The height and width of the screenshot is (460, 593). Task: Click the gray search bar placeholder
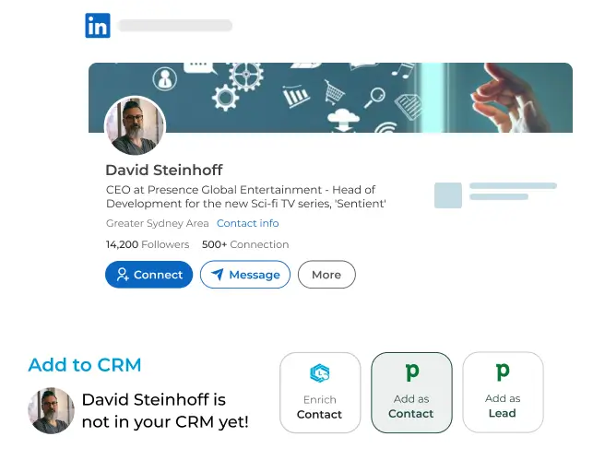point(175,26)
